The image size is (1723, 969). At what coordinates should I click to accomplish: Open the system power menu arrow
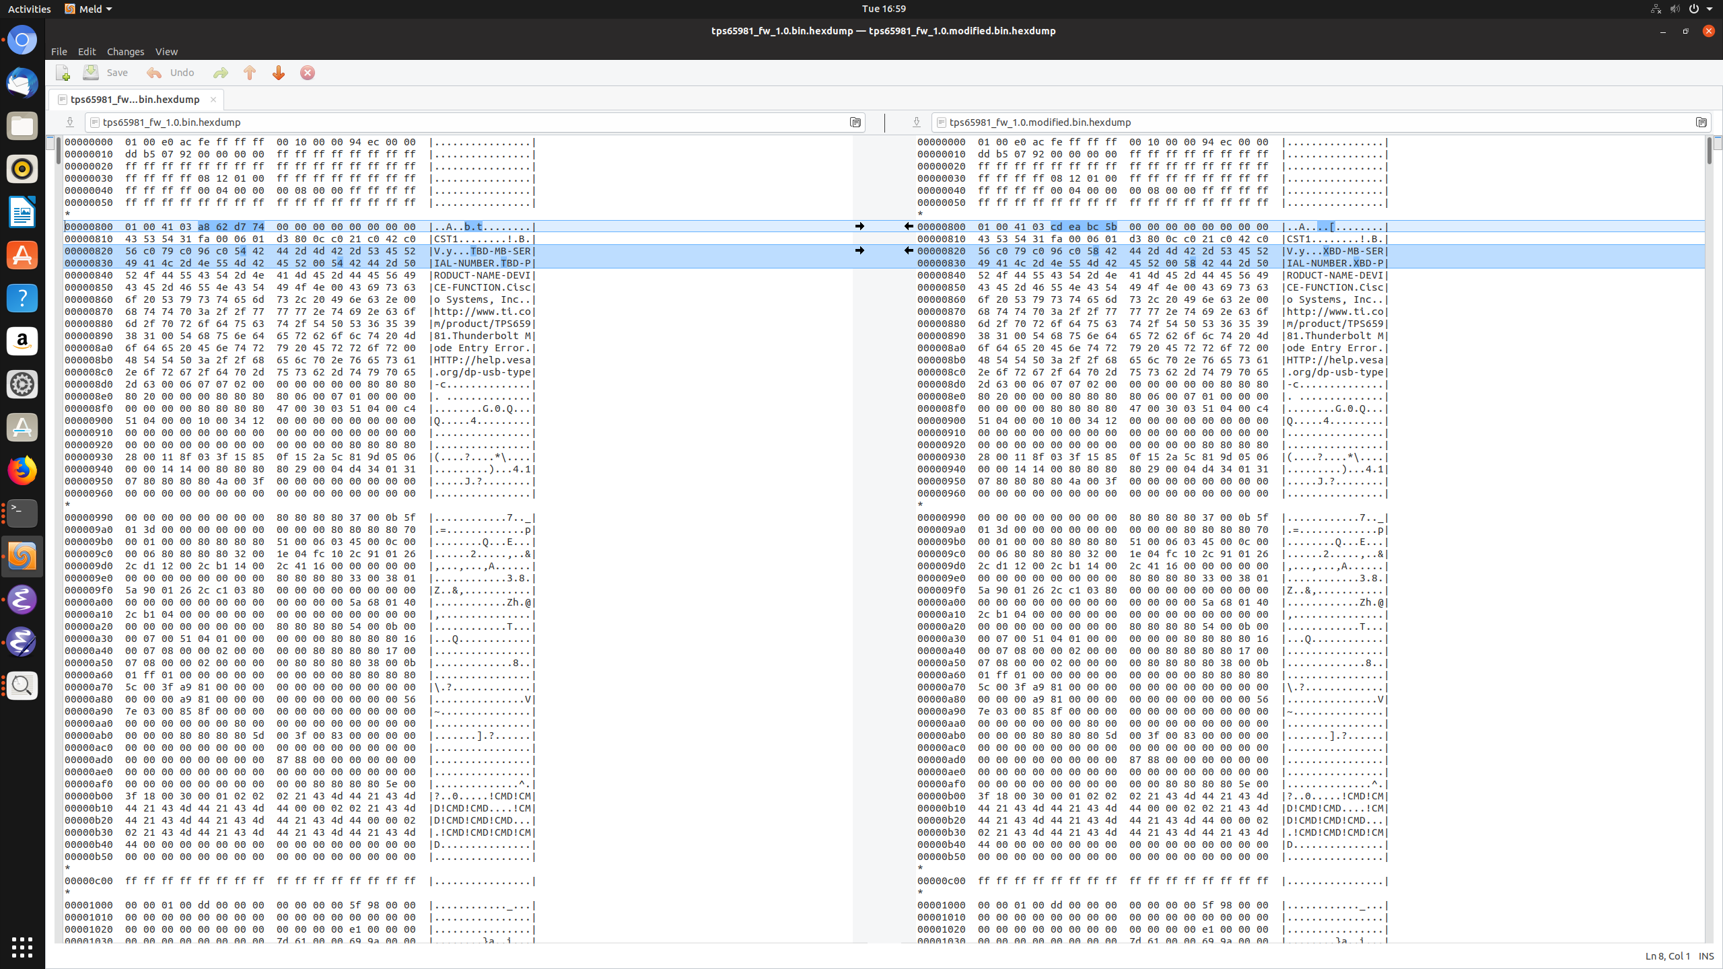click(x=1710, y=9)
